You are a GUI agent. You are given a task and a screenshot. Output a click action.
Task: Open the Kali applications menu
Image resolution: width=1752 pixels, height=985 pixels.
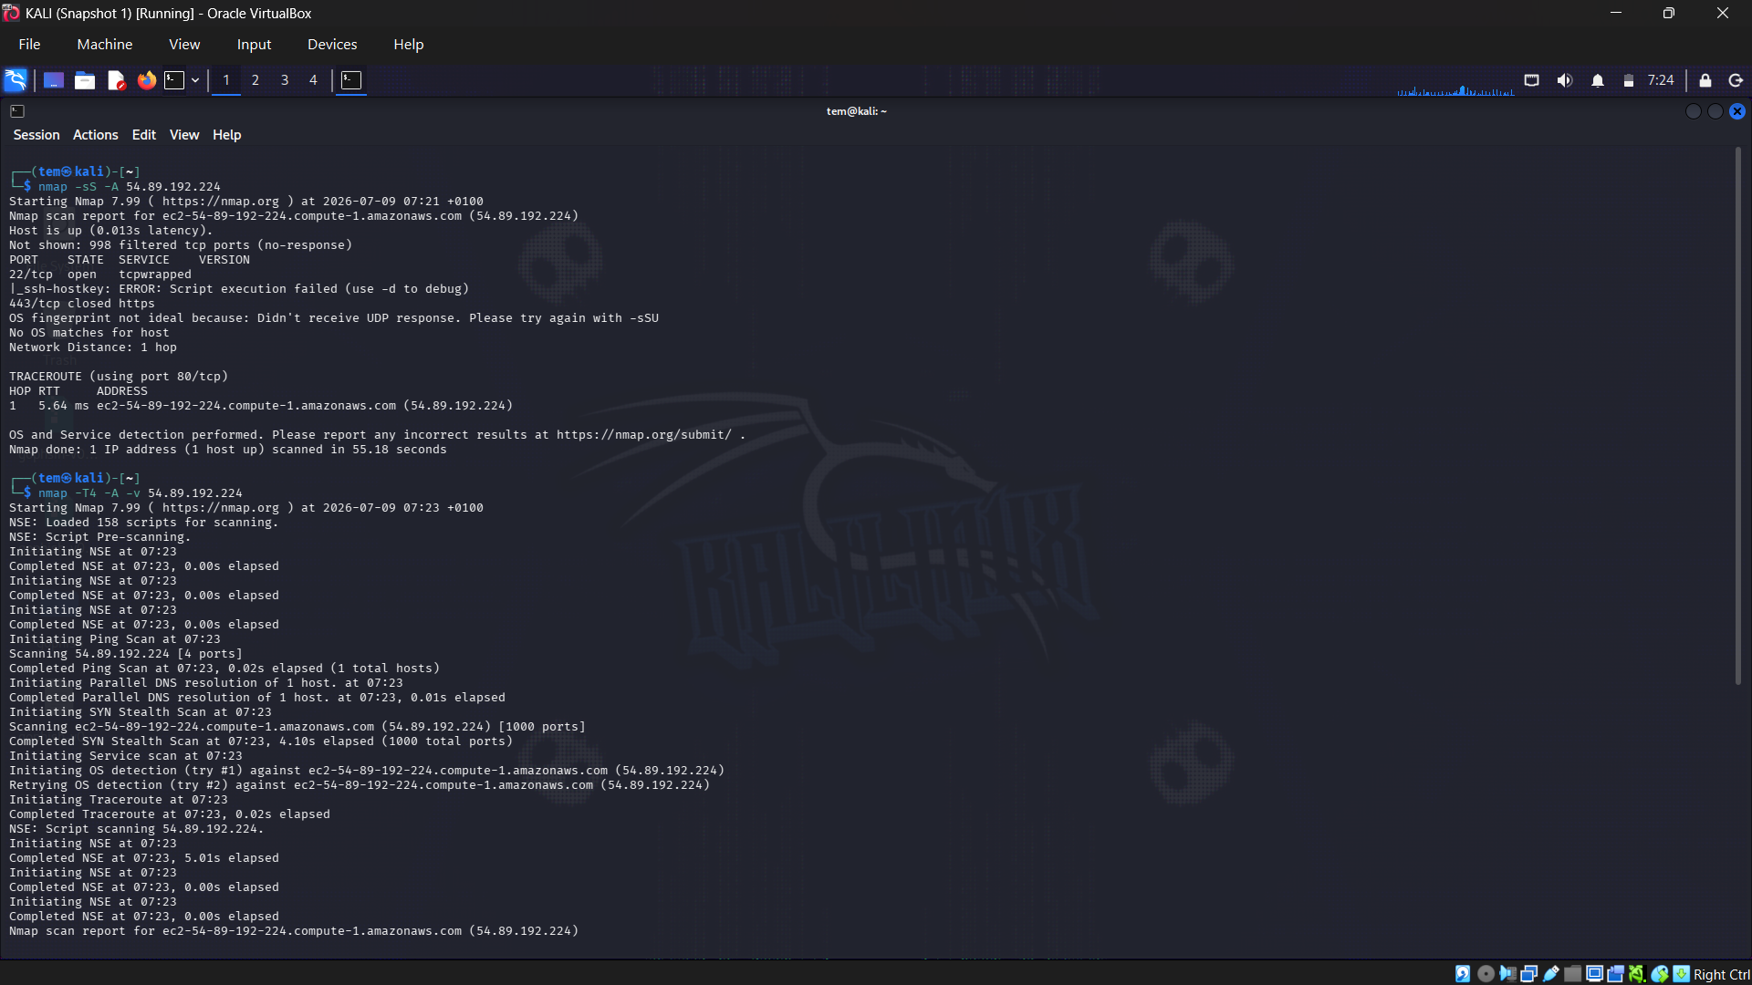click(16, 80)
